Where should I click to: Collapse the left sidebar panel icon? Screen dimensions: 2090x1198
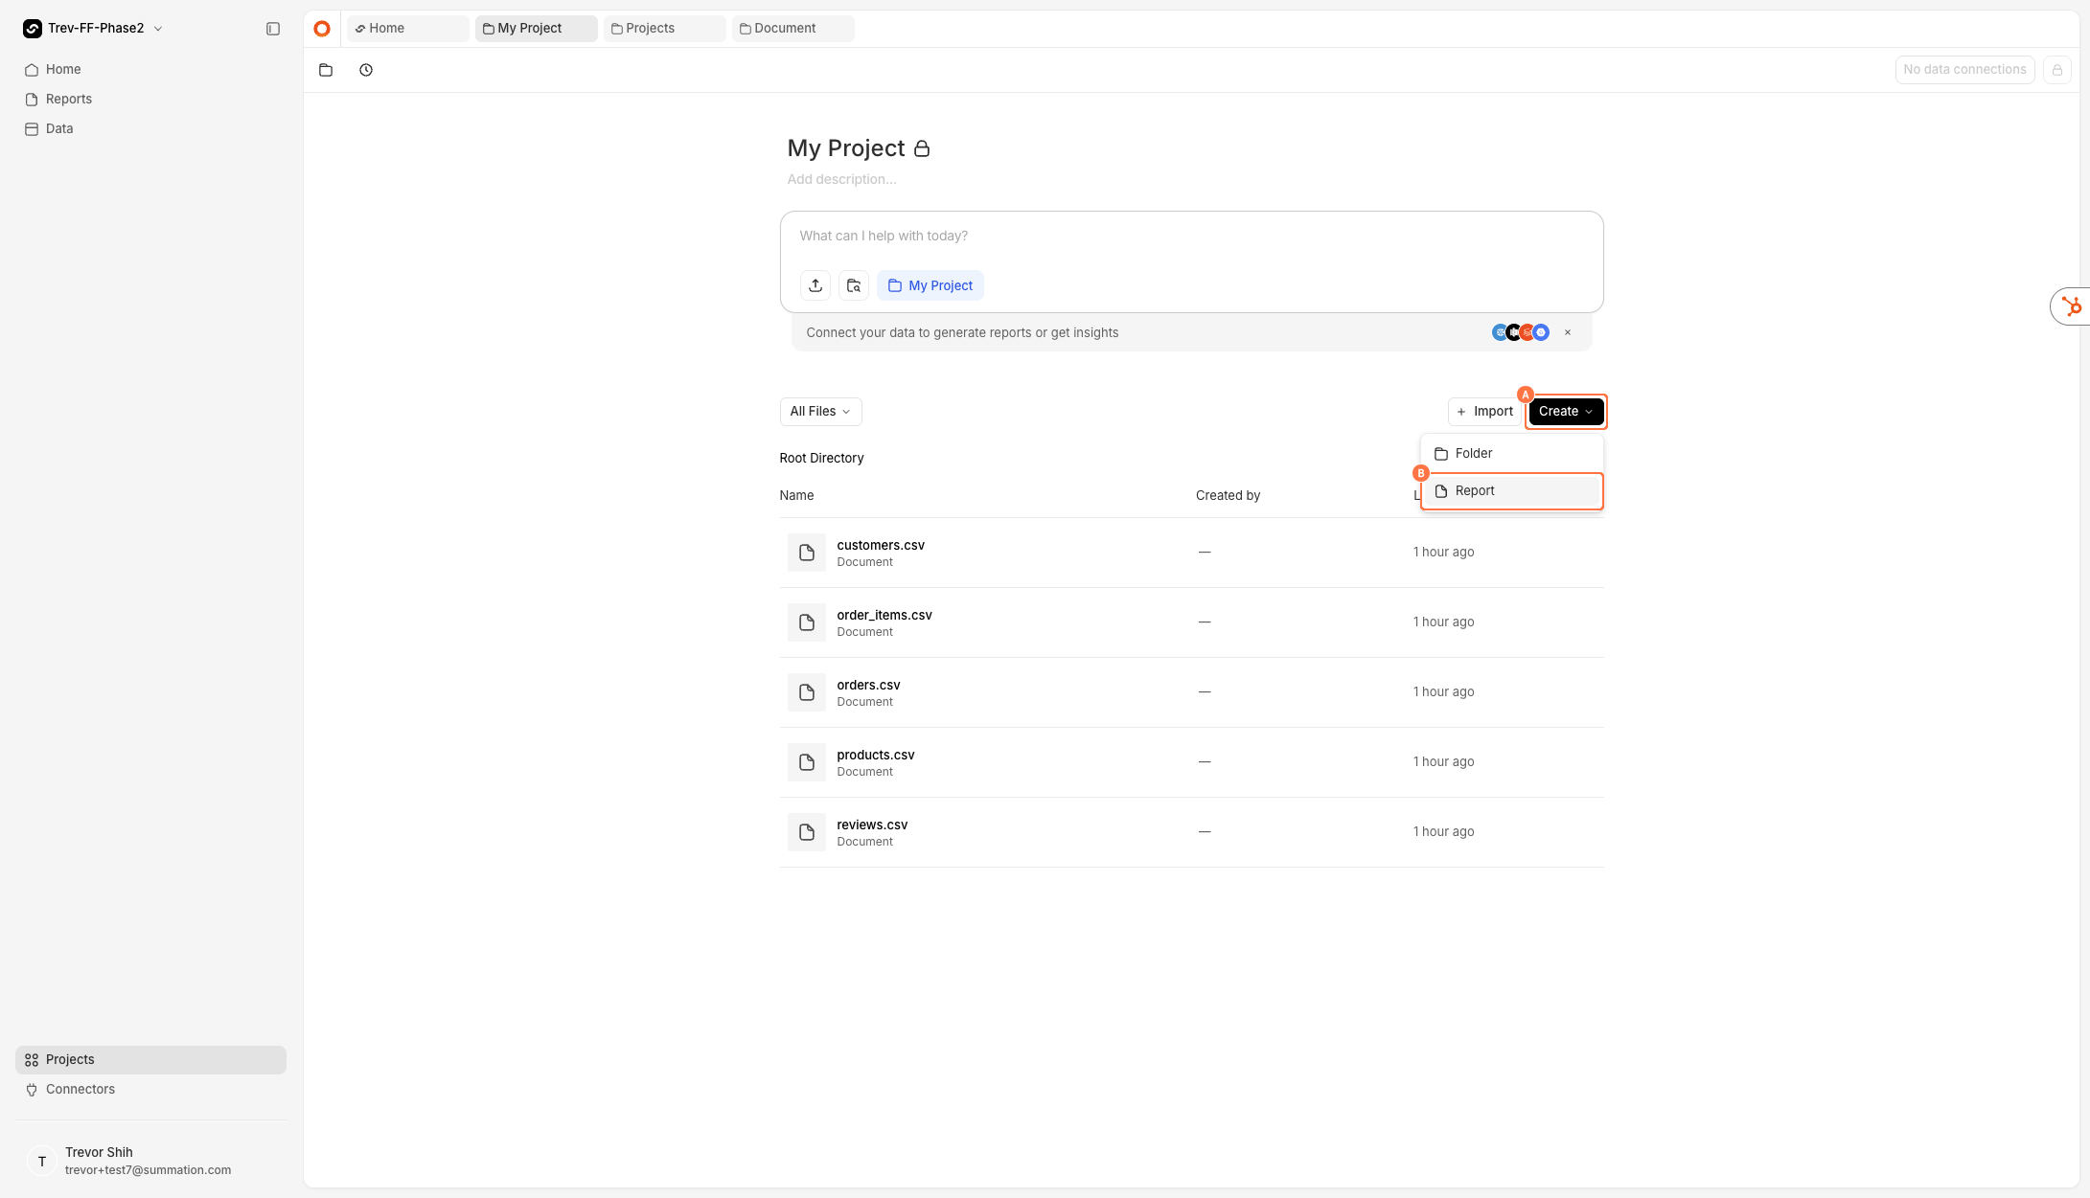pyautogui.click(x=273, y=29)
